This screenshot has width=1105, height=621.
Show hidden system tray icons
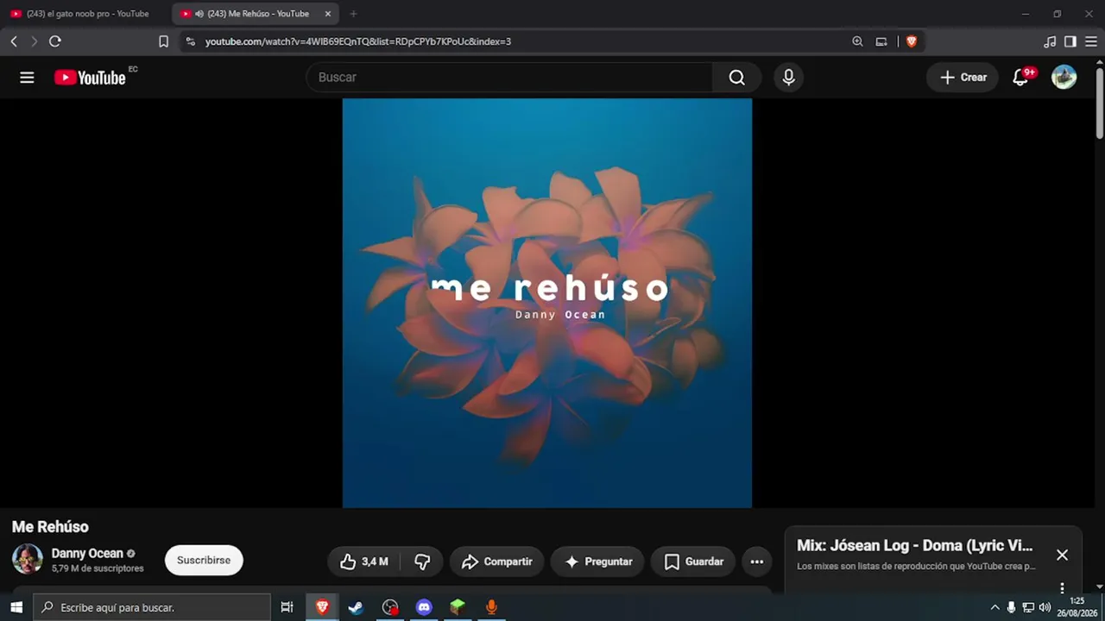click(994, 607)
